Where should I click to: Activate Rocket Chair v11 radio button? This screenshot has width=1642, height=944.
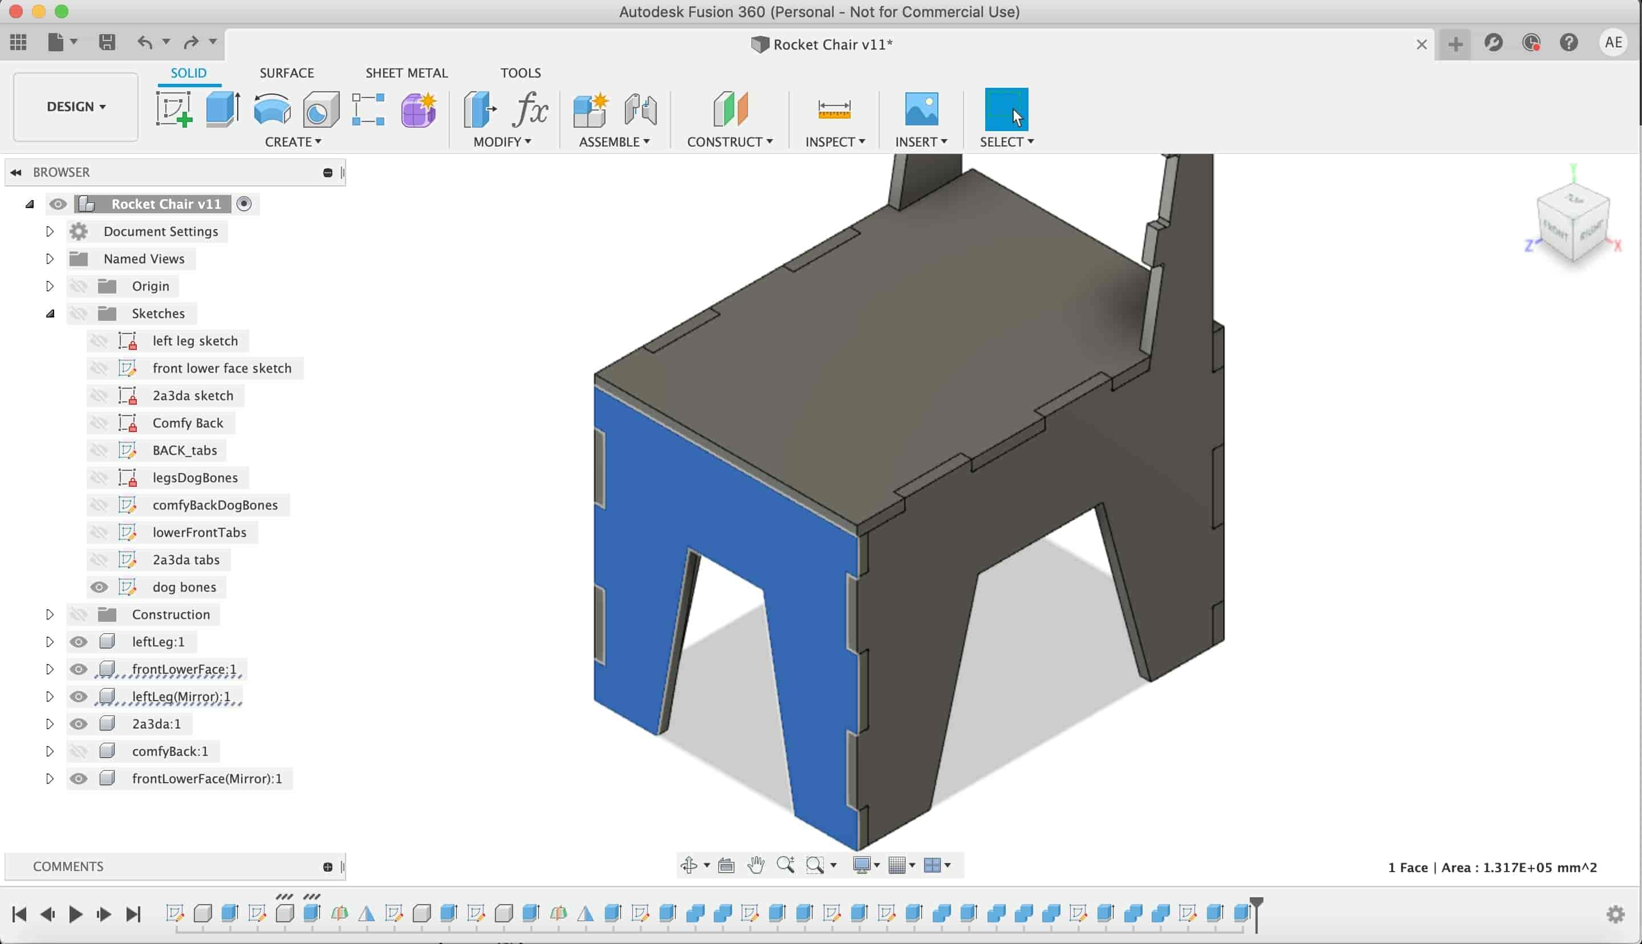[244, 204]
